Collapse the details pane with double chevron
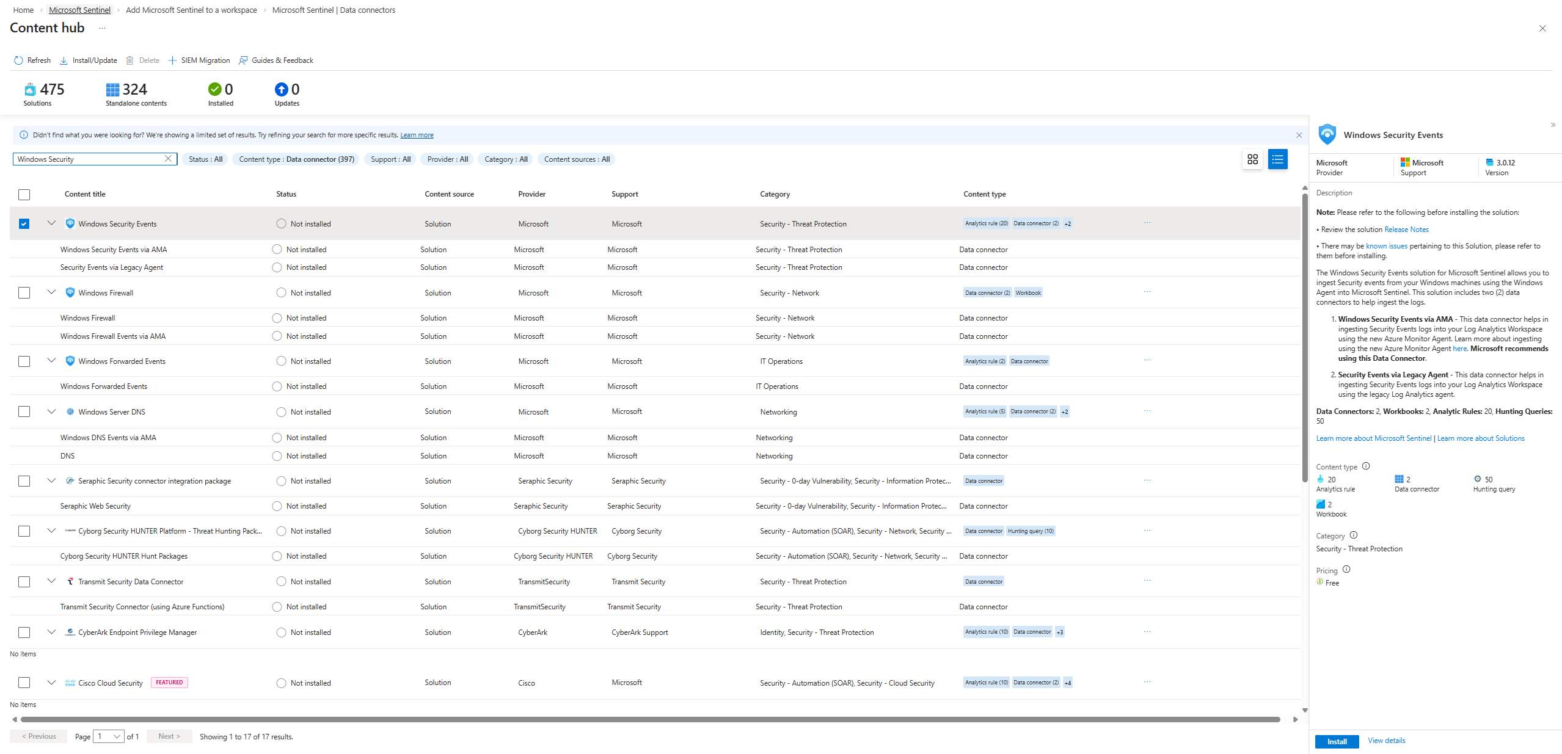This screenshot has width=1562, height=754. [x=1553, y=125]
